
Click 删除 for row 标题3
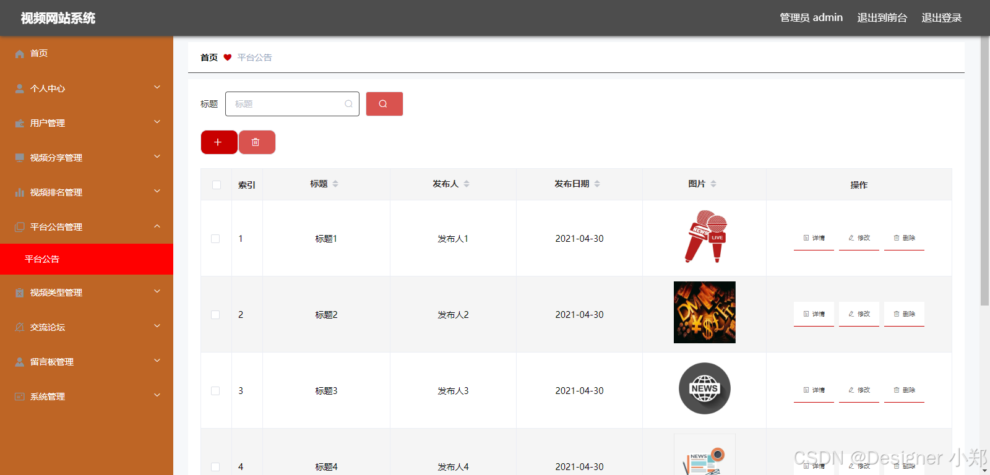[x=904, y=390]
